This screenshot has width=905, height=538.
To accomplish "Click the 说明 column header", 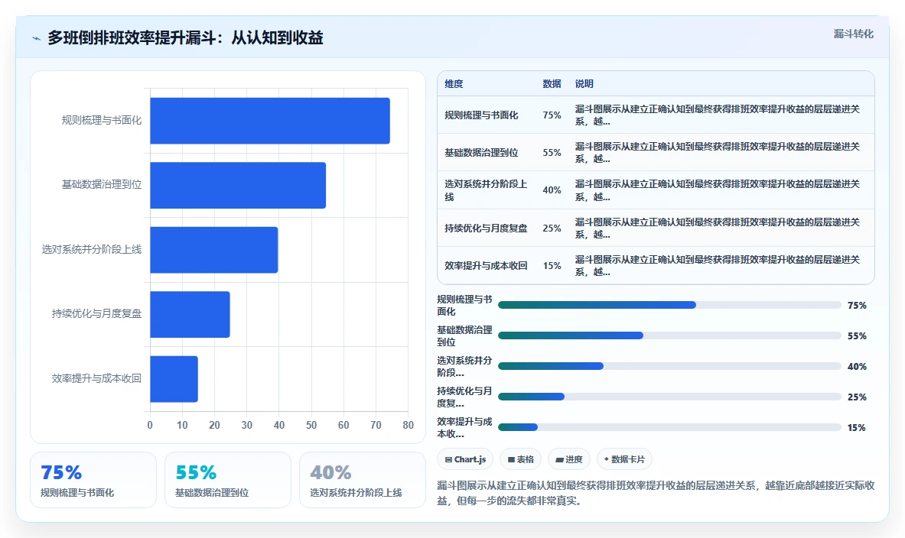I will click(584, 83).
